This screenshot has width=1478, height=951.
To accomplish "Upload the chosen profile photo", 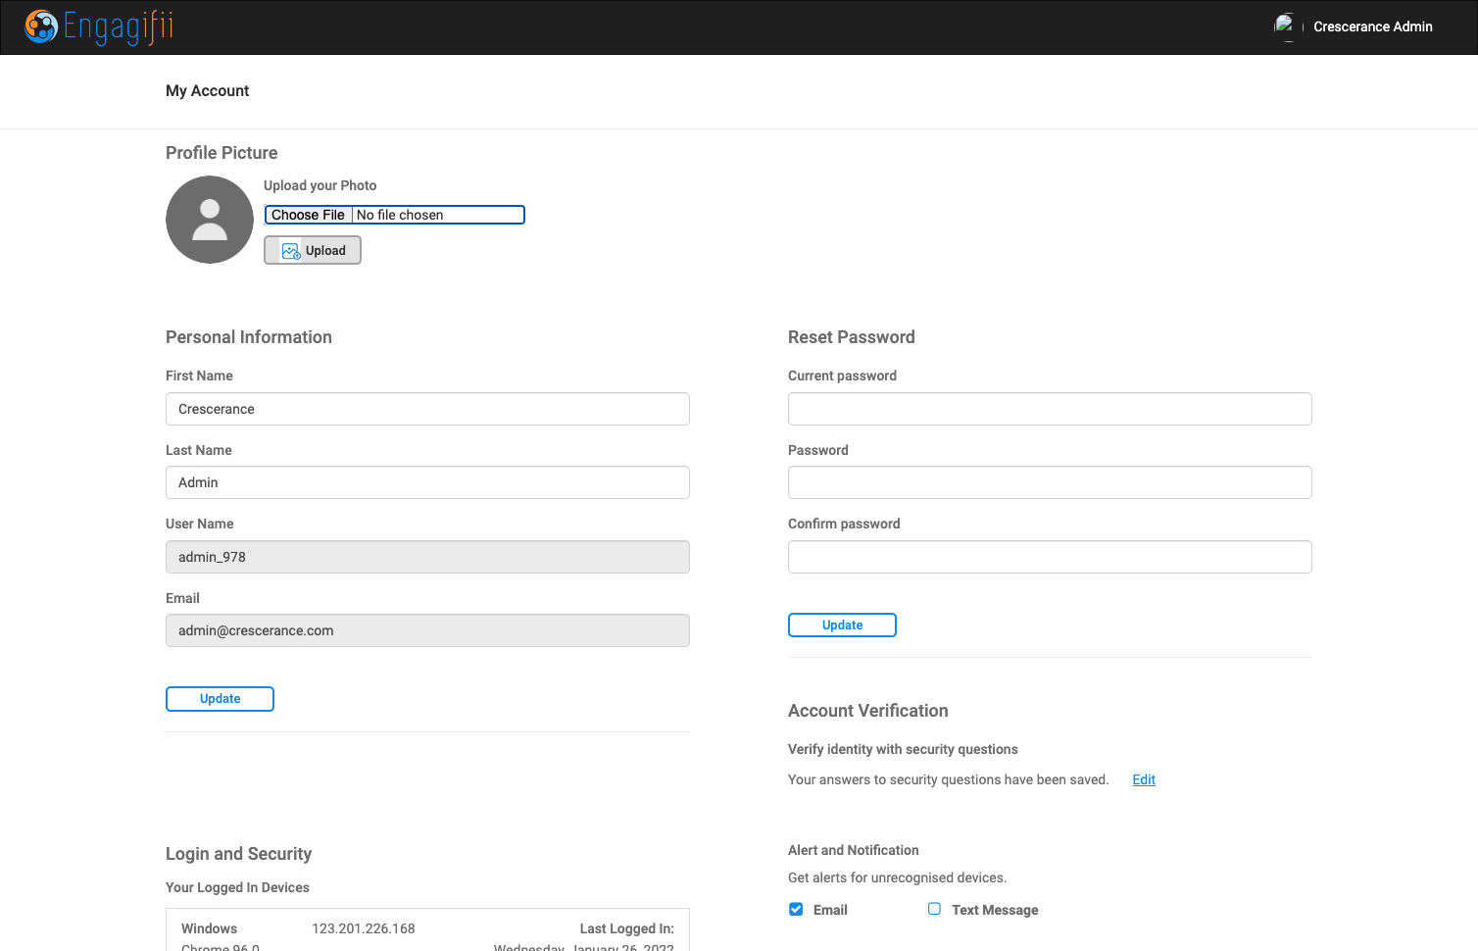I will 313,250.
